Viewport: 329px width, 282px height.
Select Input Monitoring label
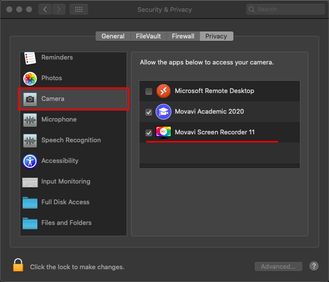click(x=66, y=182)
